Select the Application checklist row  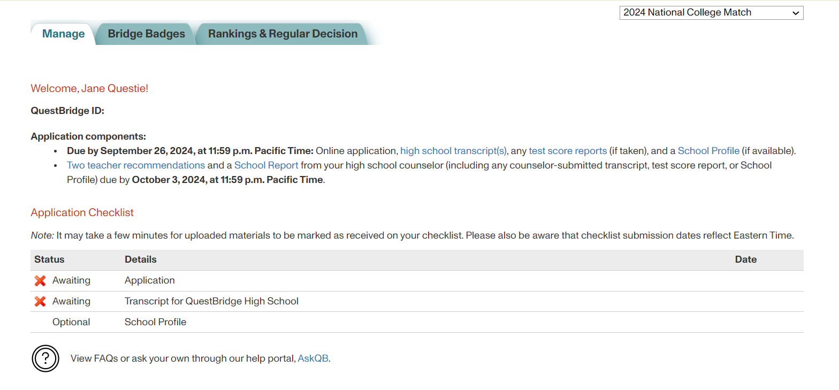(x=150, y=281)
